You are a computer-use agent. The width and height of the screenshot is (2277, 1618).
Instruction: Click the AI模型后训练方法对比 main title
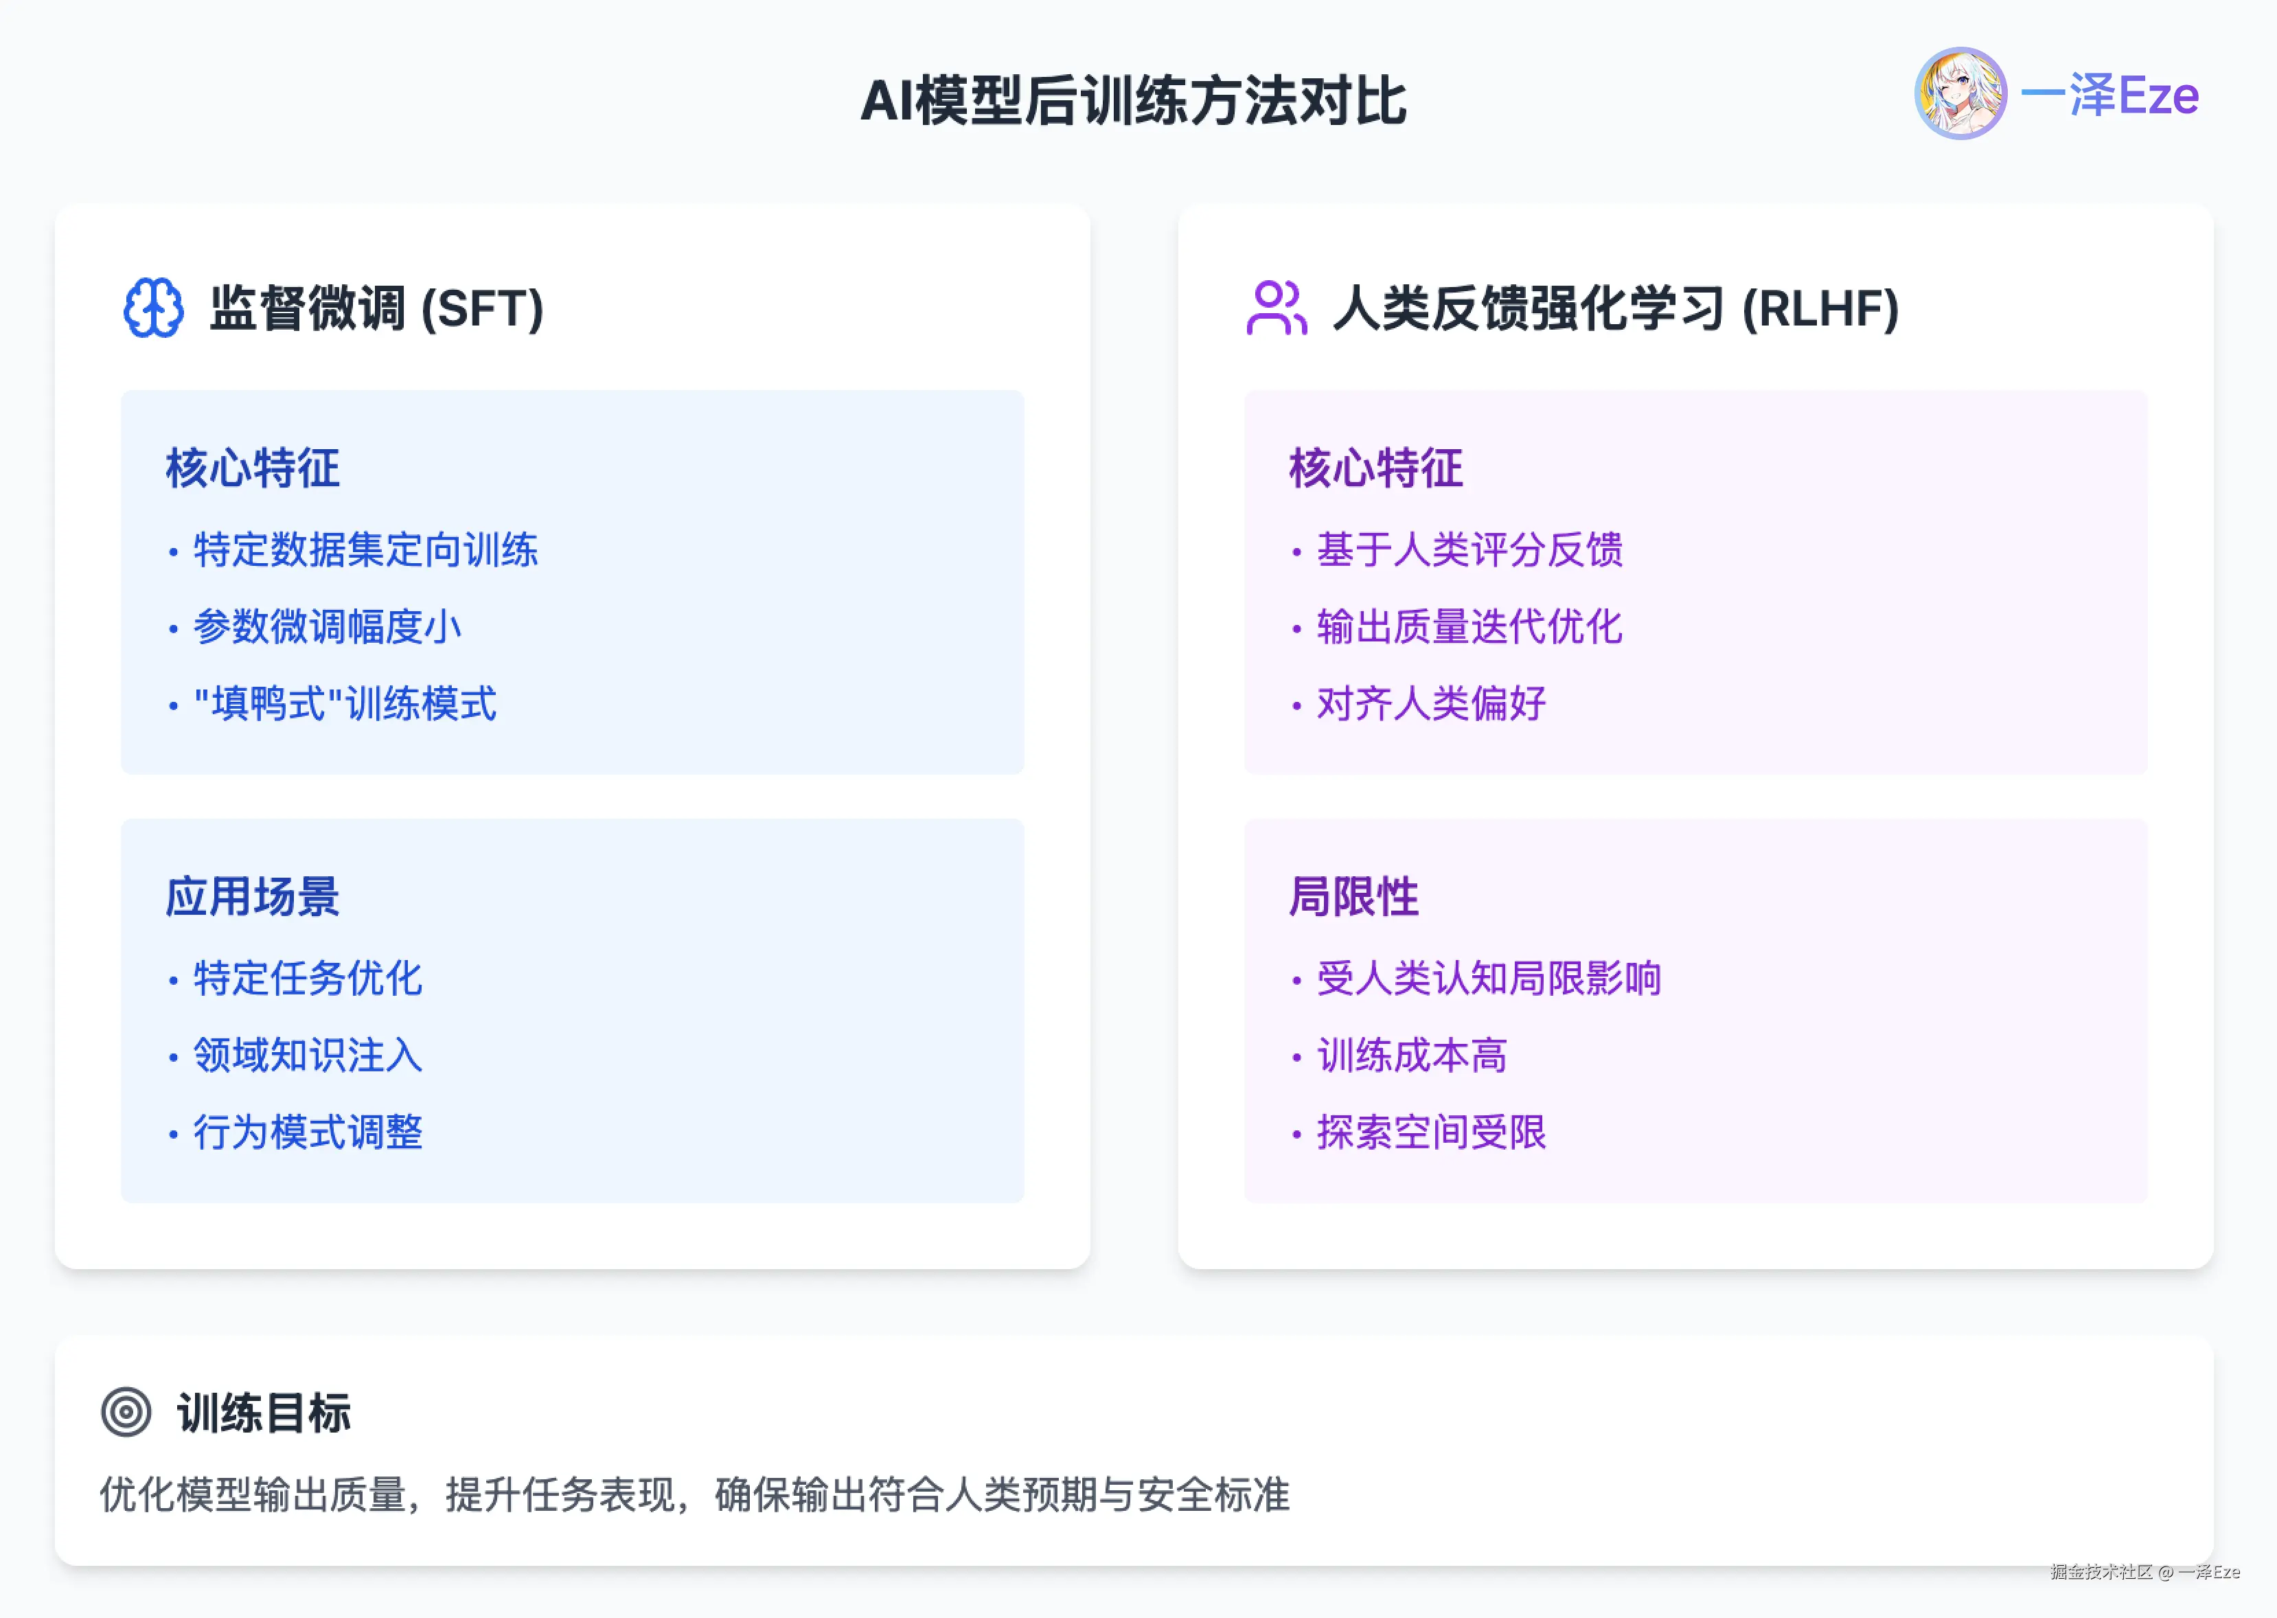tap(1134, 101)
